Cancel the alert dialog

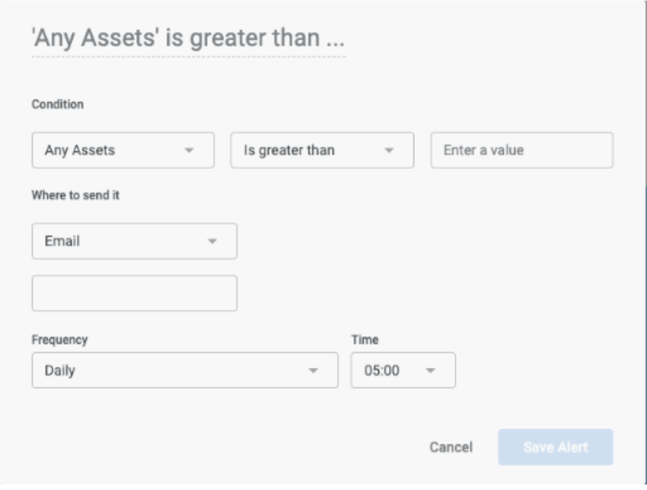451,447
